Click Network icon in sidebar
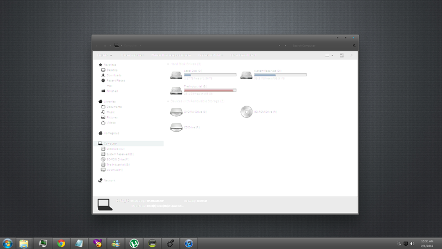The image size is (442, 249). (101, 180)
